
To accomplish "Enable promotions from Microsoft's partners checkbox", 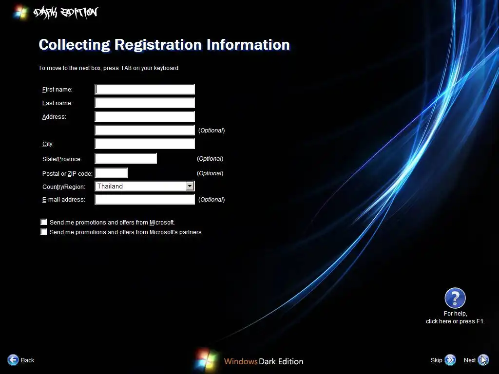I will pyautogui.click(x=43, y=232).
